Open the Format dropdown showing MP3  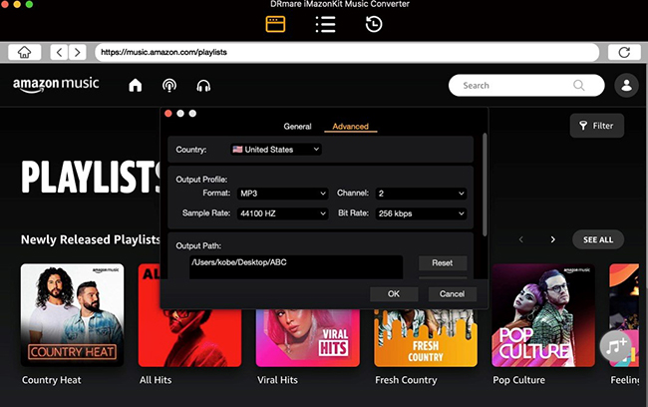283,194
